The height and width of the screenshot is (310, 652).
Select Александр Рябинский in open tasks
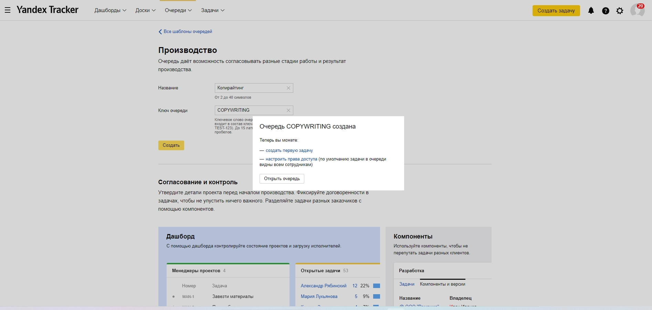(x=324, y=286)
